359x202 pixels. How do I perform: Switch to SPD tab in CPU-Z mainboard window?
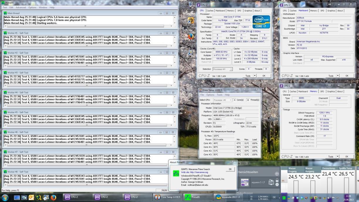pyautogui.click(x=322, y=11)
